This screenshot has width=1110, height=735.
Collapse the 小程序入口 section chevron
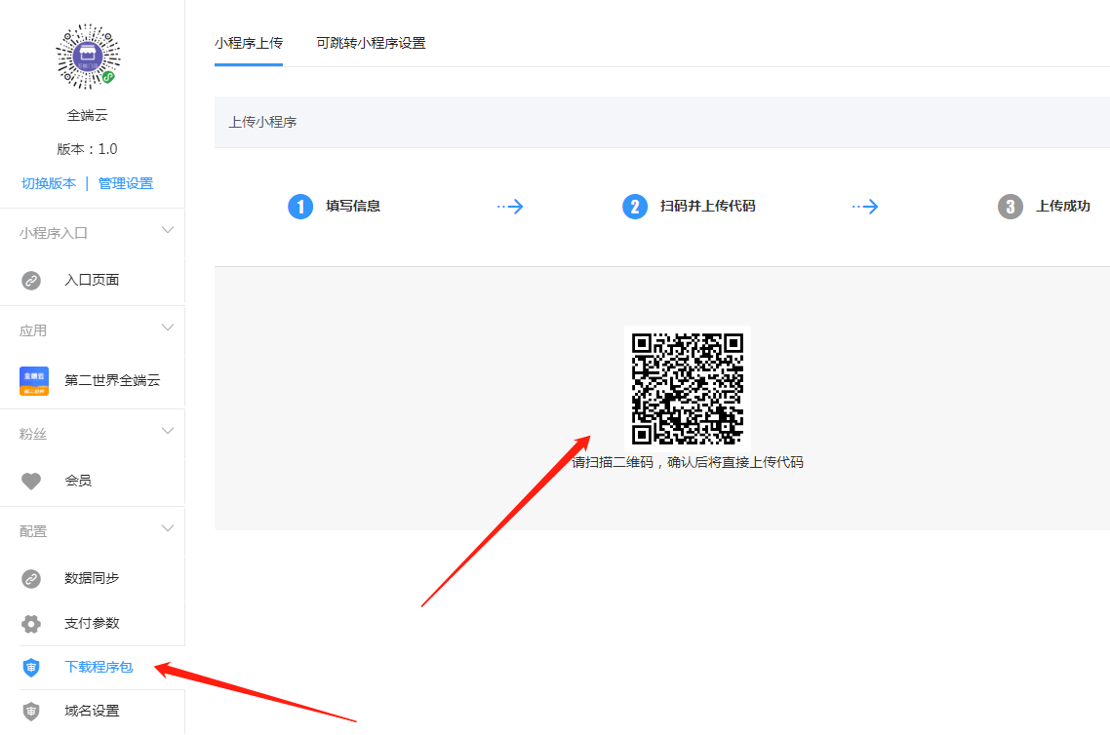(168, 230)
